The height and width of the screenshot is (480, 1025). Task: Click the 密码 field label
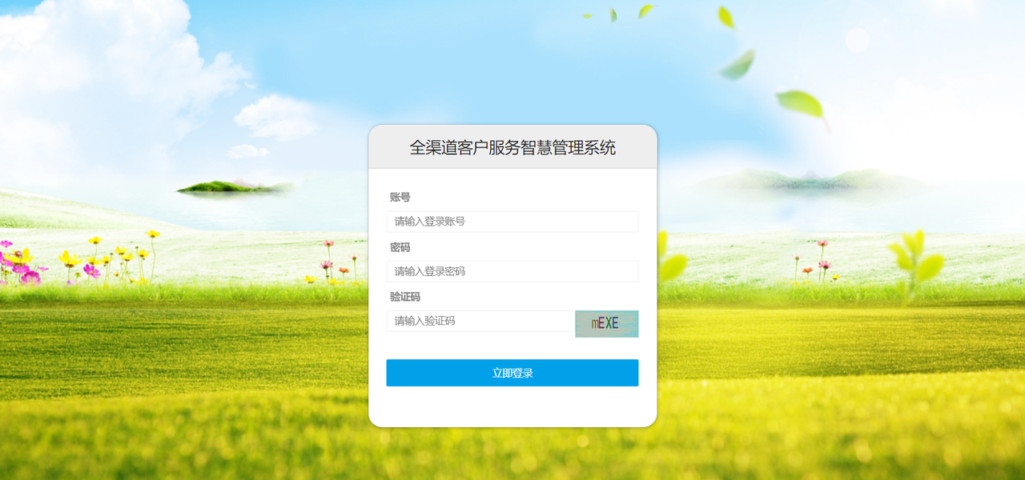pos(400,247)
